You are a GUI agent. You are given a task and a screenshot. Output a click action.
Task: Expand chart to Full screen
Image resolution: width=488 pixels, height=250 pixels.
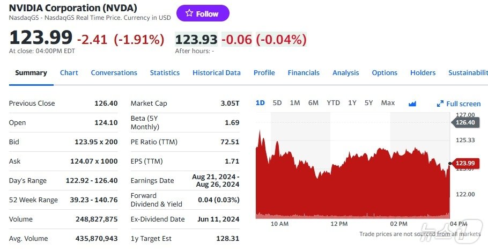[x=459, y=104]
